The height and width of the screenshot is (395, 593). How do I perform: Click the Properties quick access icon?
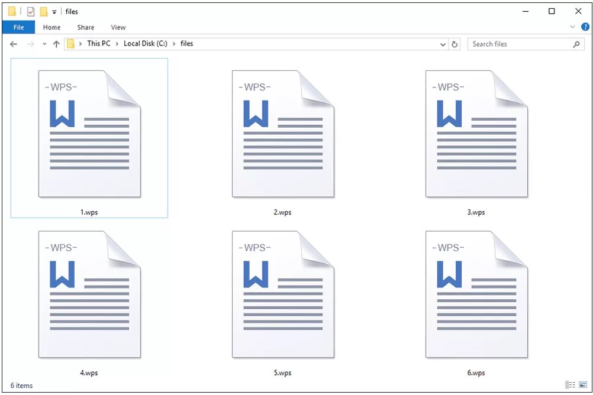coord(31,12)
